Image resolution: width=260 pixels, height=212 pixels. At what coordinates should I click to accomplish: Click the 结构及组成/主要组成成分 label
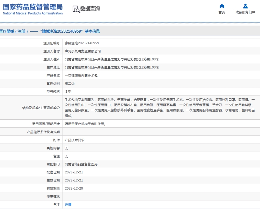41,108
